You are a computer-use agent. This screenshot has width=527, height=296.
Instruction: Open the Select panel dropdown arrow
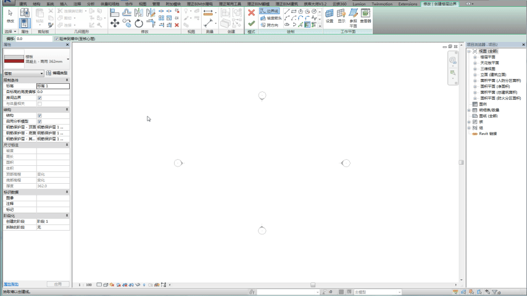click(x=15, y=31)
